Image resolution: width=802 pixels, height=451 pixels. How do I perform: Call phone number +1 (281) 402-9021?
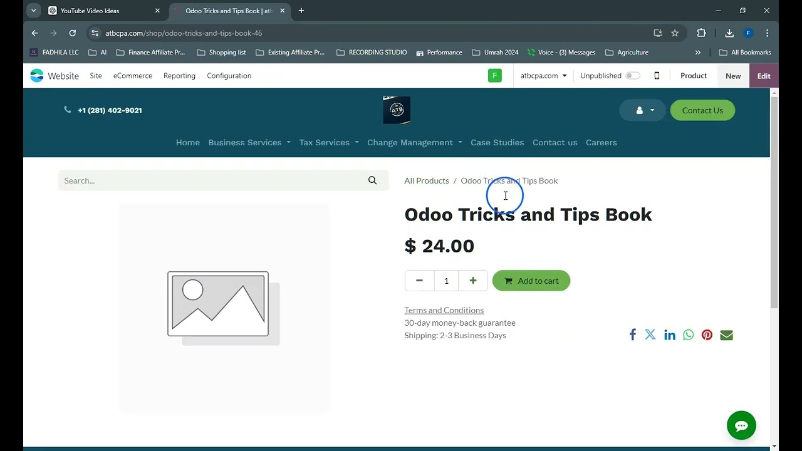[110, 110]
